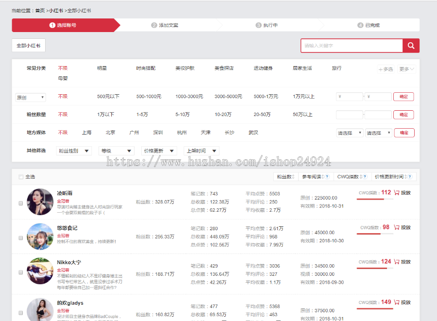The image size is (437, 321).
Task: Click help icon beside 参考阅读 sort
Action: (x=327, y=177)
